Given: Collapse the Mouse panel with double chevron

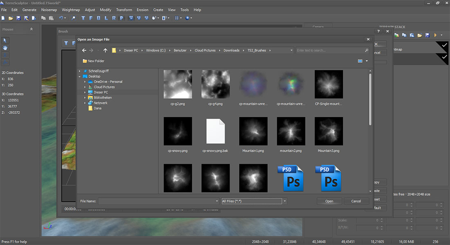Looking at the screenshot, I should coord(31,29).
